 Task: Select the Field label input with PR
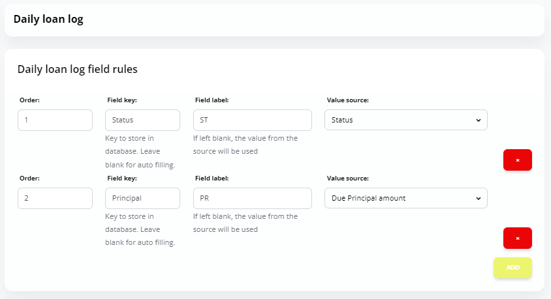(x=252, y=199)
